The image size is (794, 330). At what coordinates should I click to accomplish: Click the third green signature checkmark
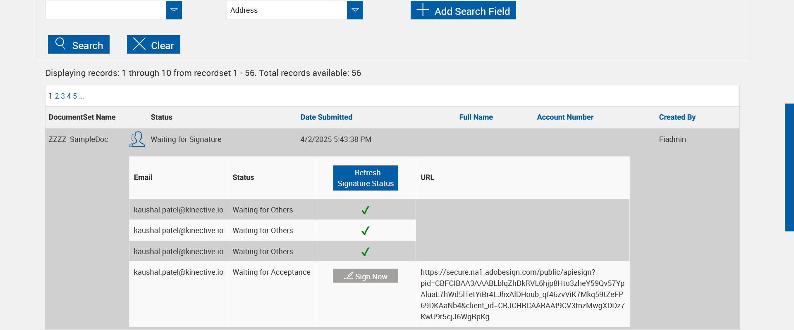point(365,252)
